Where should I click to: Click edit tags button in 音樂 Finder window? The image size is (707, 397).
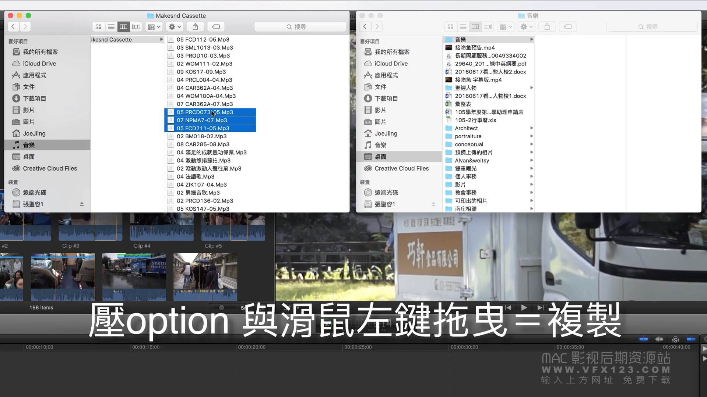tap(568, 26)
